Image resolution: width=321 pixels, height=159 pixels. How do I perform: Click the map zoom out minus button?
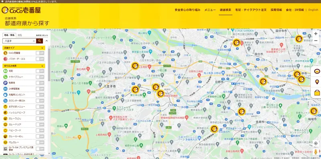[x=316, y=41]
